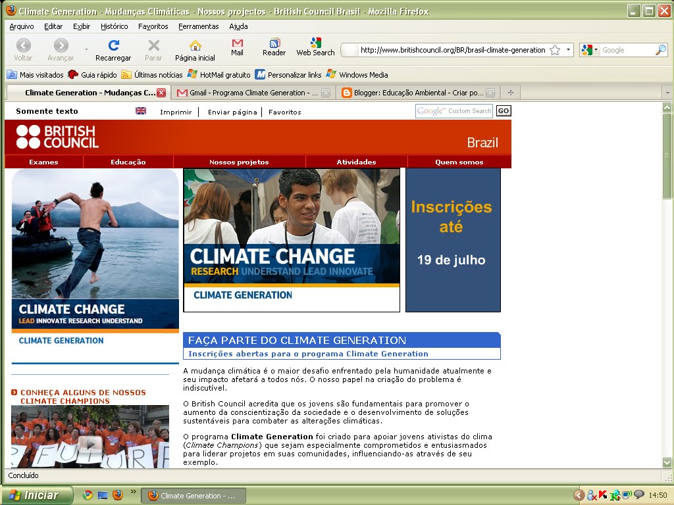The width and height of the screenshot is (674, 505).
Task: Close the Blogger tab
Action: (490, 93)
